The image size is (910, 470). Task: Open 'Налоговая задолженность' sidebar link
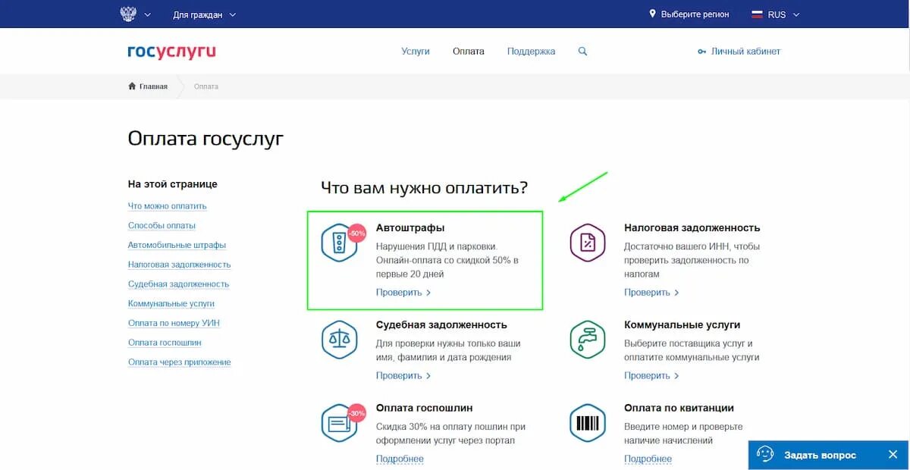coord(179,265)
